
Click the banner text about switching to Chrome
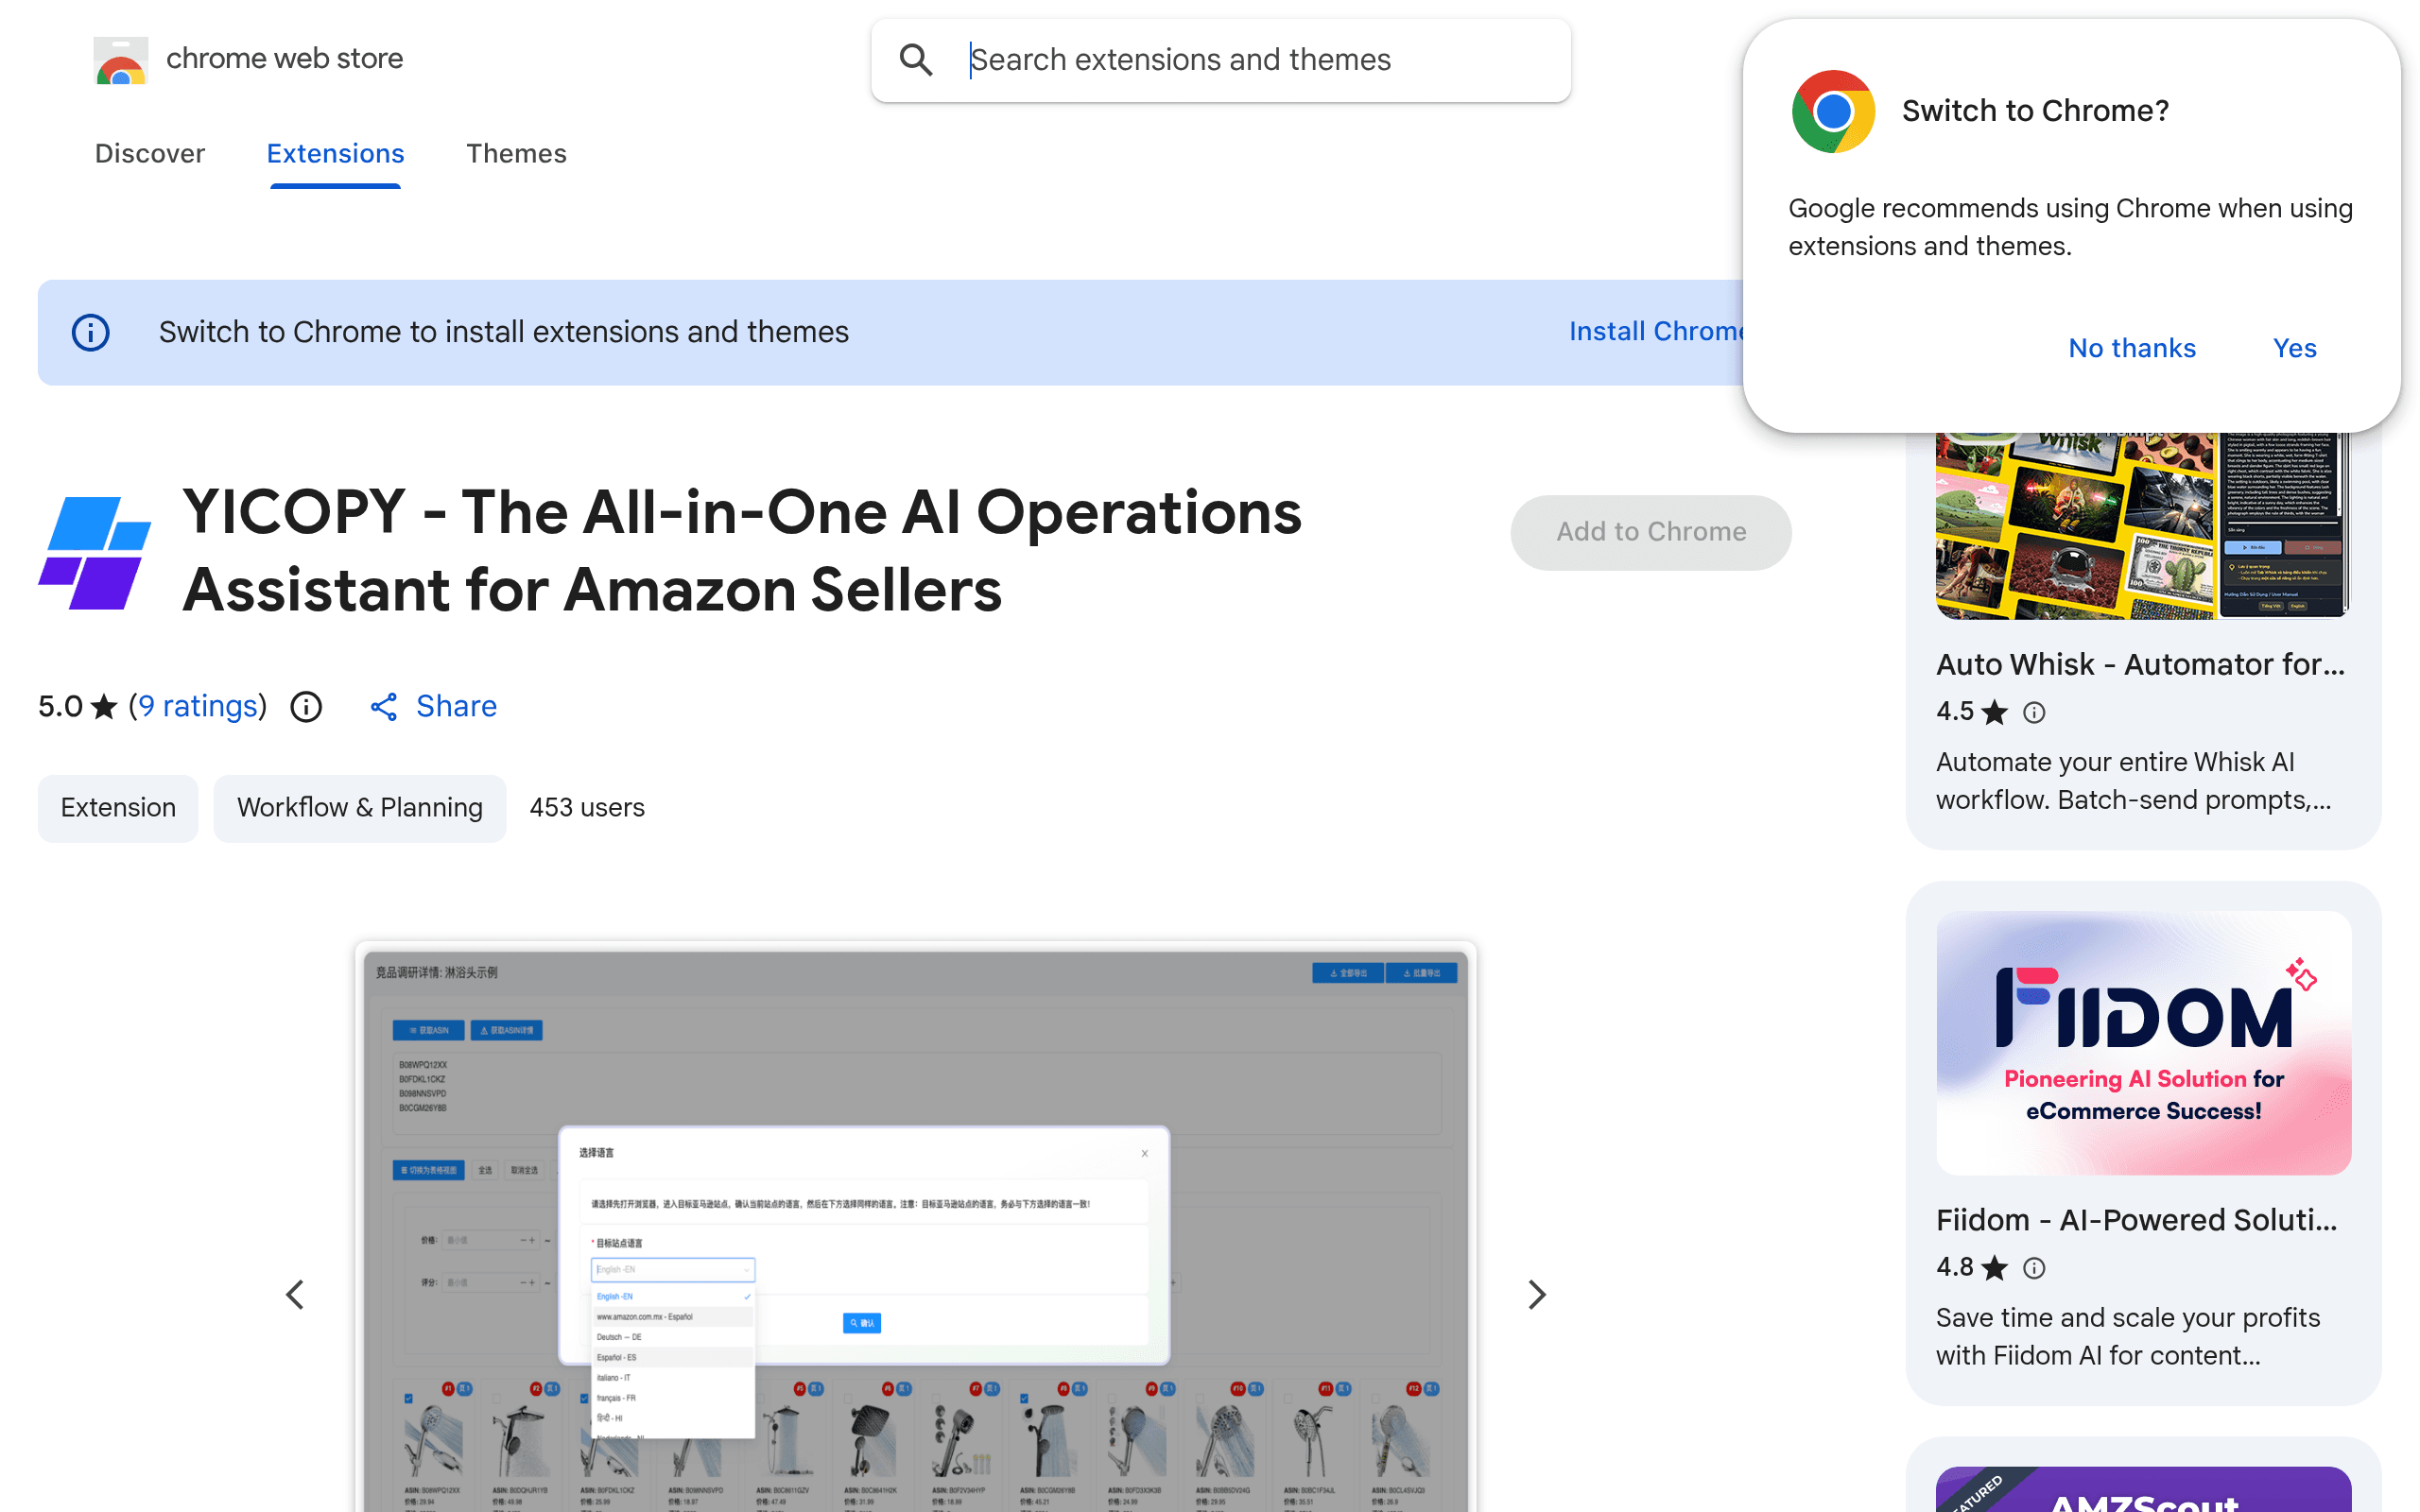(504, 332)
